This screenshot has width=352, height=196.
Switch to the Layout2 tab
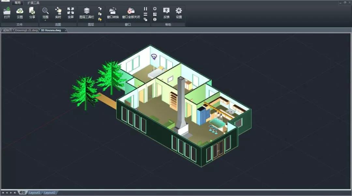(50, 193)
